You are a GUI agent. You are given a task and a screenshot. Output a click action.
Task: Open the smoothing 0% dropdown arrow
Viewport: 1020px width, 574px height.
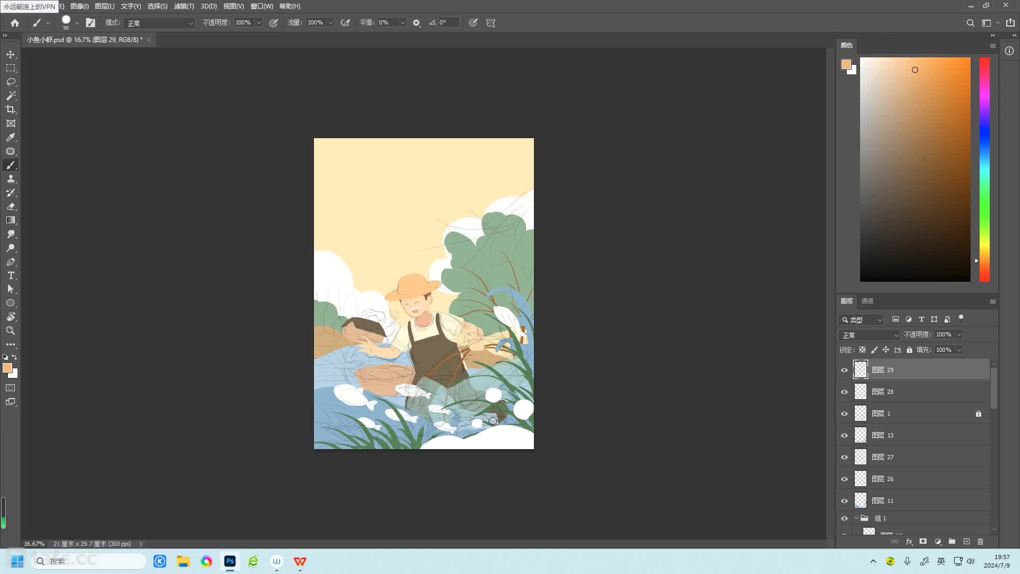coord(403,23)
